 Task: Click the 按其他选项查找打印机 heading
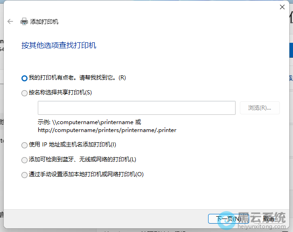point(59,46)
